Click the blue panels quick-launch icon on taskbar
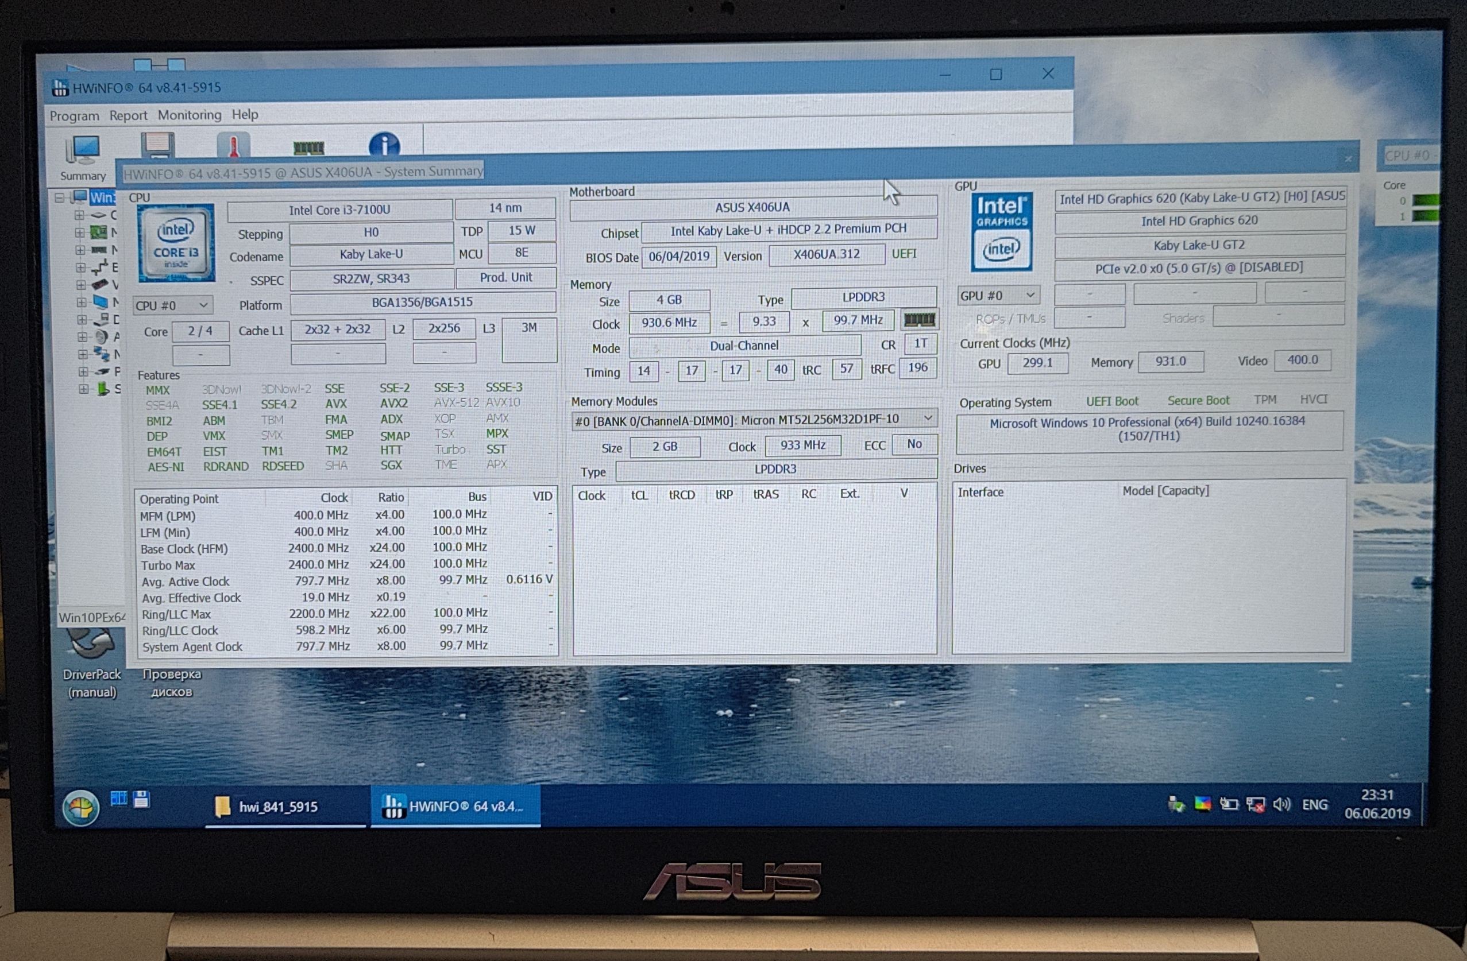This screenshot has height=961, width=1467. [118, 799]
